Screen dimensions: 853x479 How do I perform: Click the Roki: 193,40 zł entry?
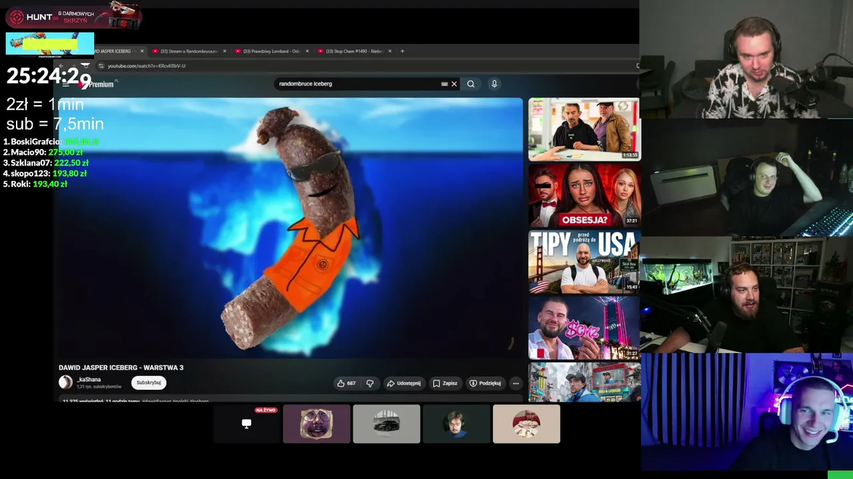pos(35,184)
